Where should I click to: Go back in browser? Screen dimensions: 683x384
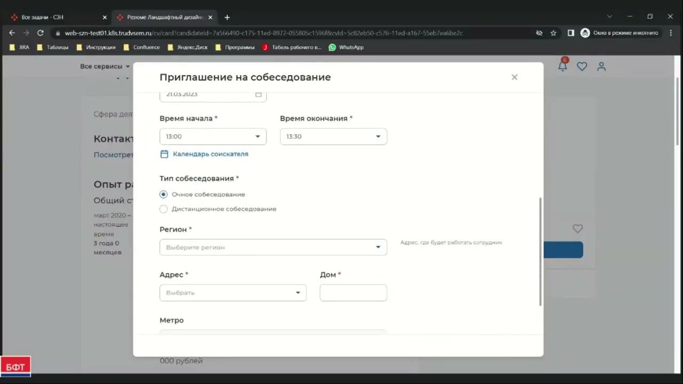[x=12, y=33]
